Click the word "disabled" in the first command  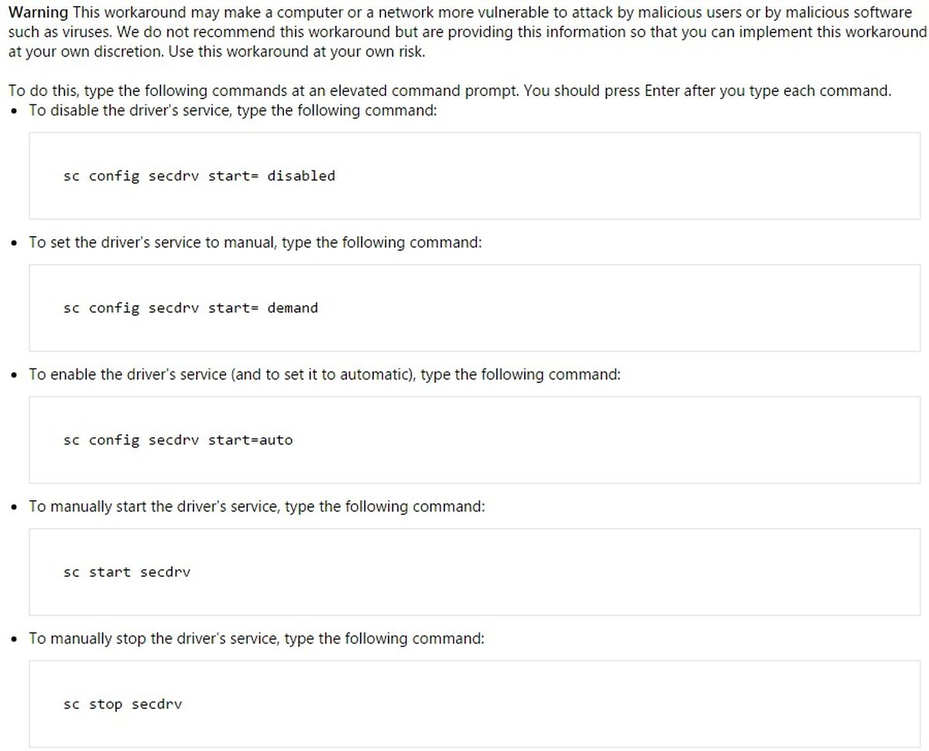click(301, 176)
